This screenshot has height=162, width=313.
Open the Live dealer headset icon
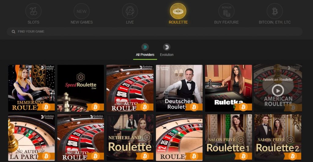coord(130,11)
